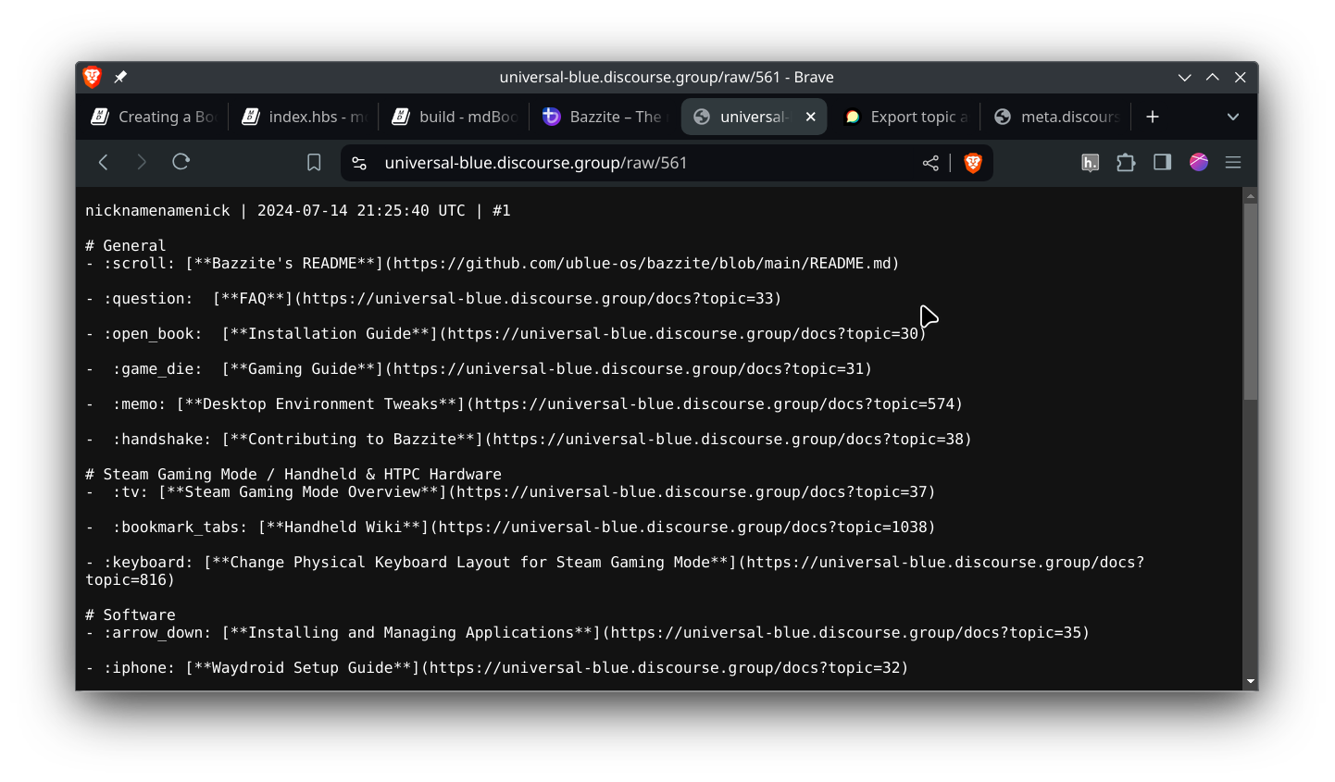
Task: Click the '# Software' heading text
Action: (131, 615)
